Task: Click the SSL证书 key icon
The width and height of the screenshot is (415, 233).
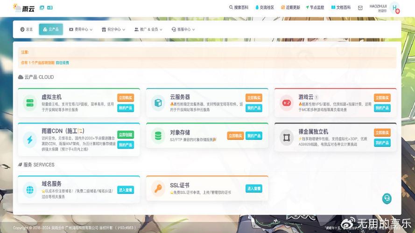Action: [158, 189]
